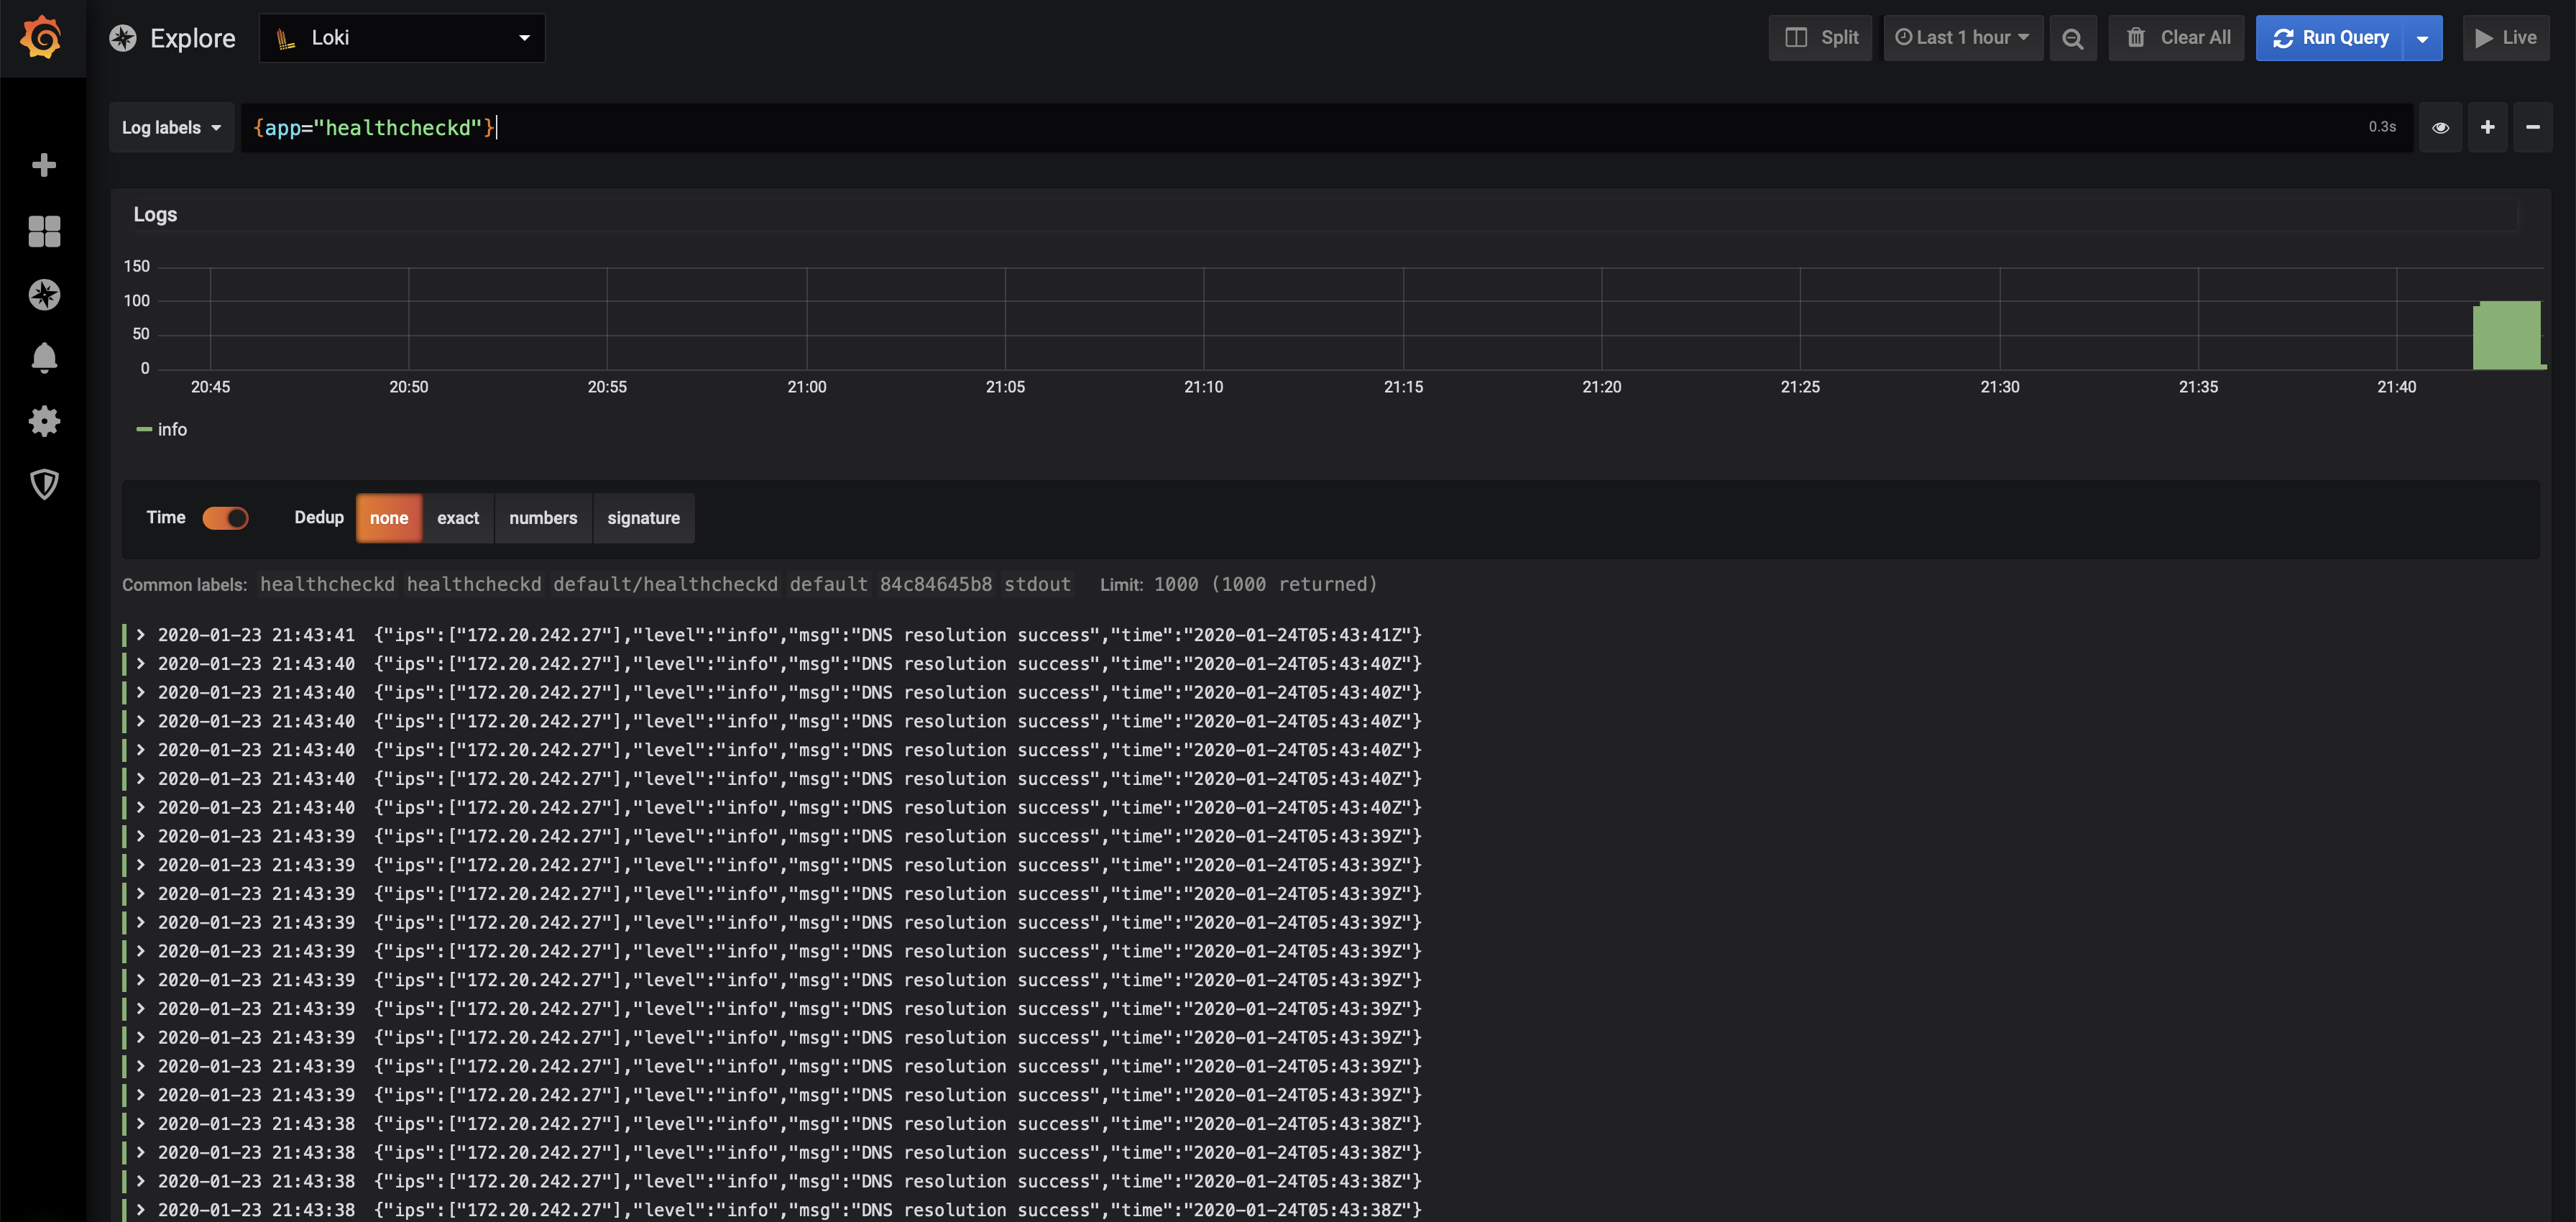Open the Grafana home logo

click(x=42, y=38)
